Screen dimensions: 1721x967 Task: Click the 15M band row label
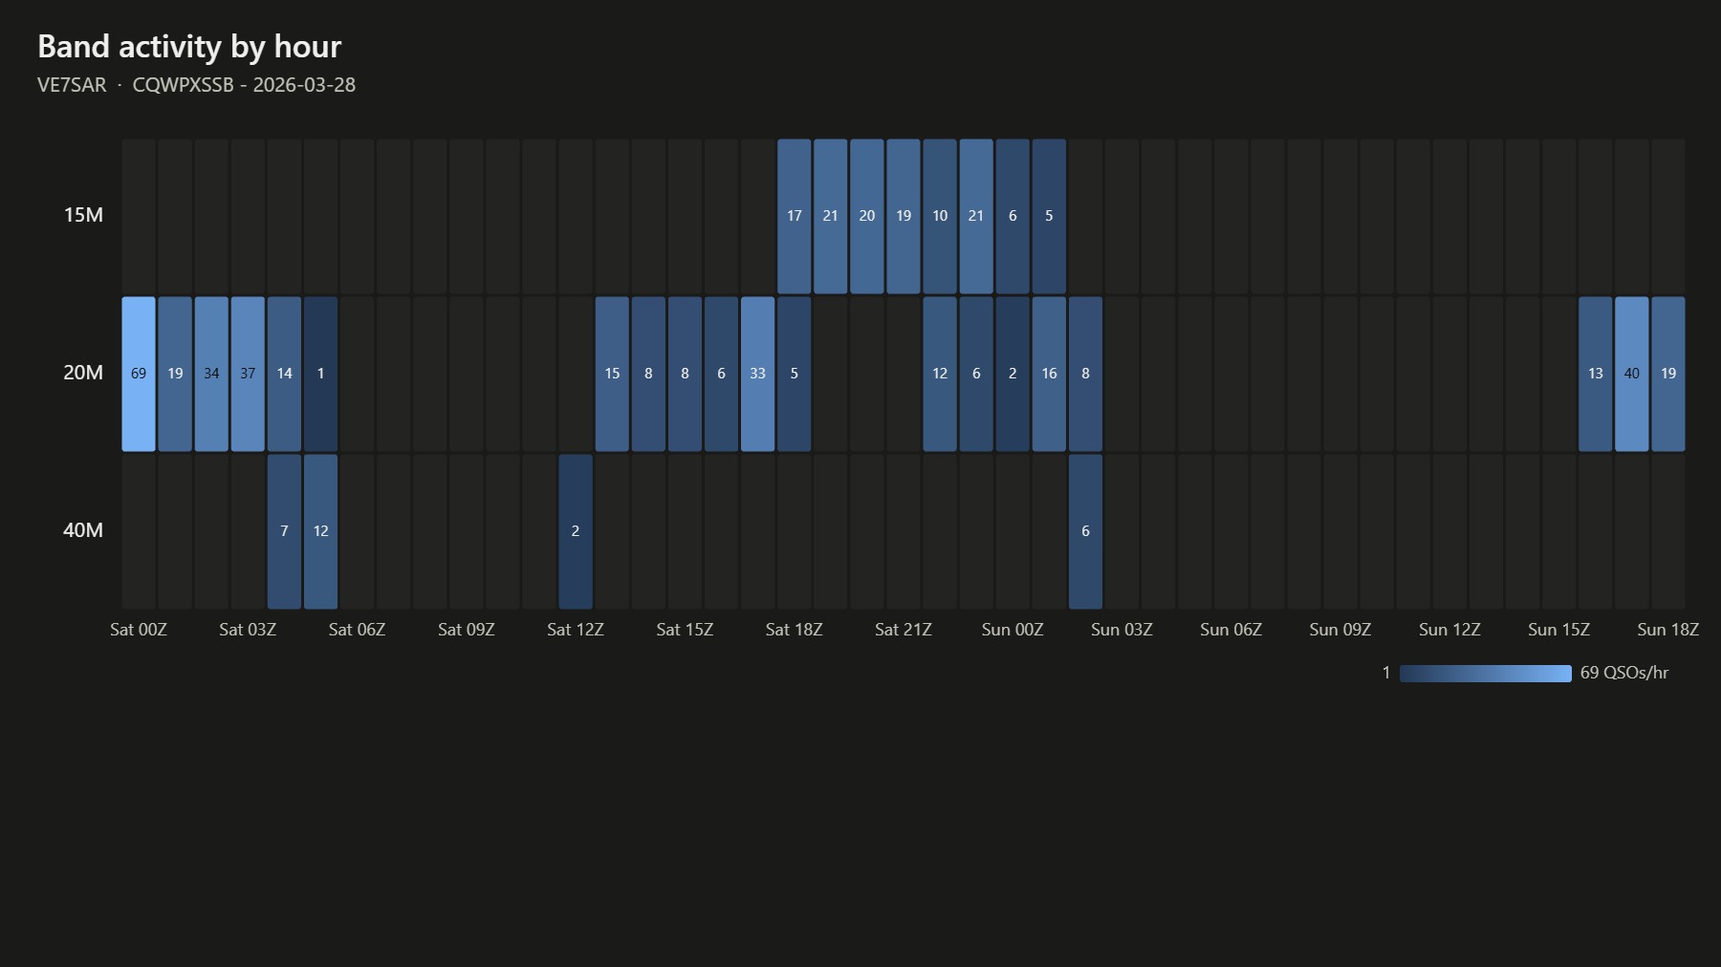click(83, 215)
